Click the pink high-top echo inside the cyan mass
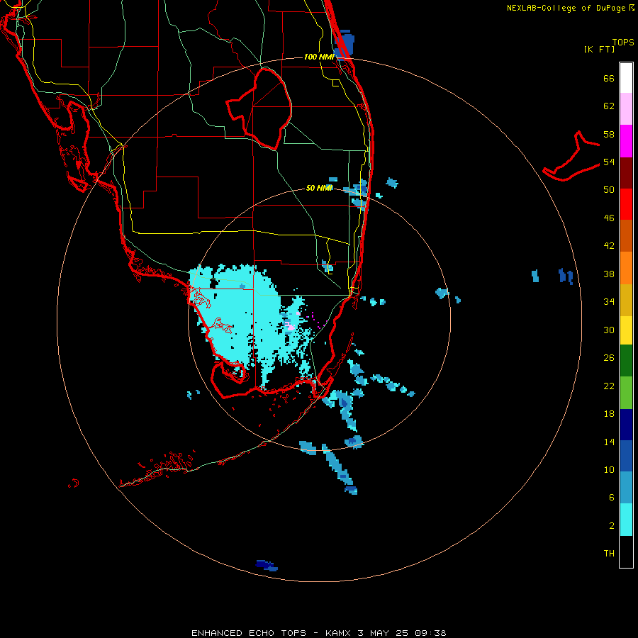Screen dimensions: 638x638 [289, 326]
